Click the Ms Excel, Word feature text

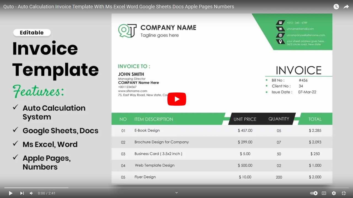[x=50, y=144]
